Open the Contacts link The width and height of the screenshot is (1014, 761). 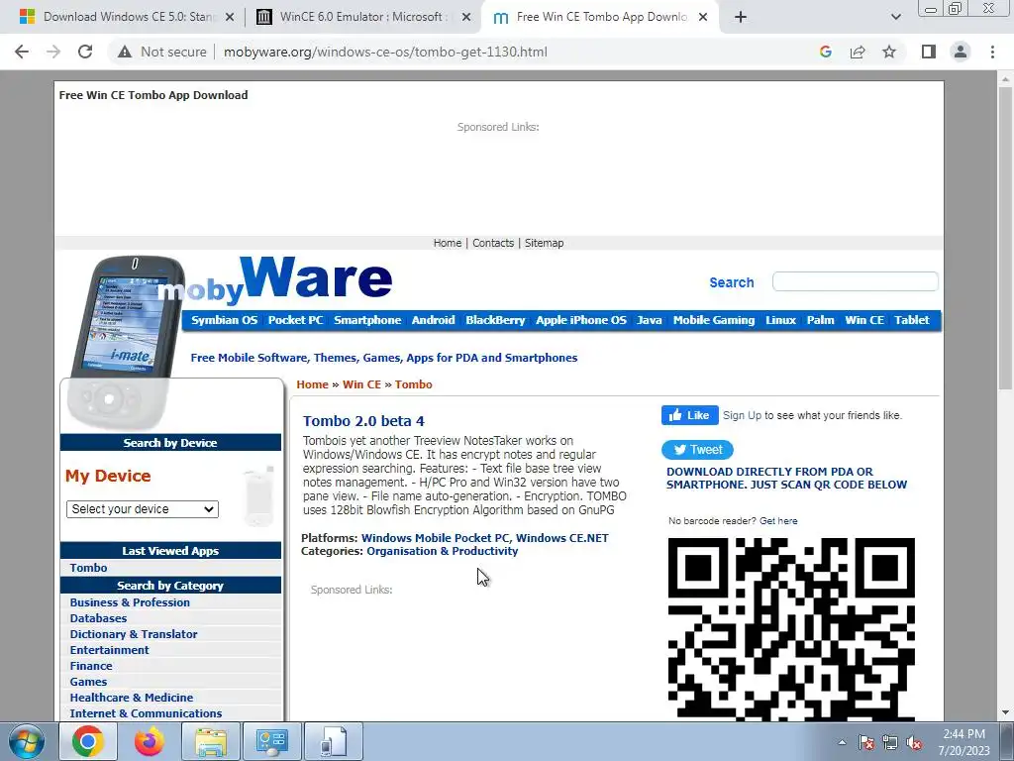[493, 243]
